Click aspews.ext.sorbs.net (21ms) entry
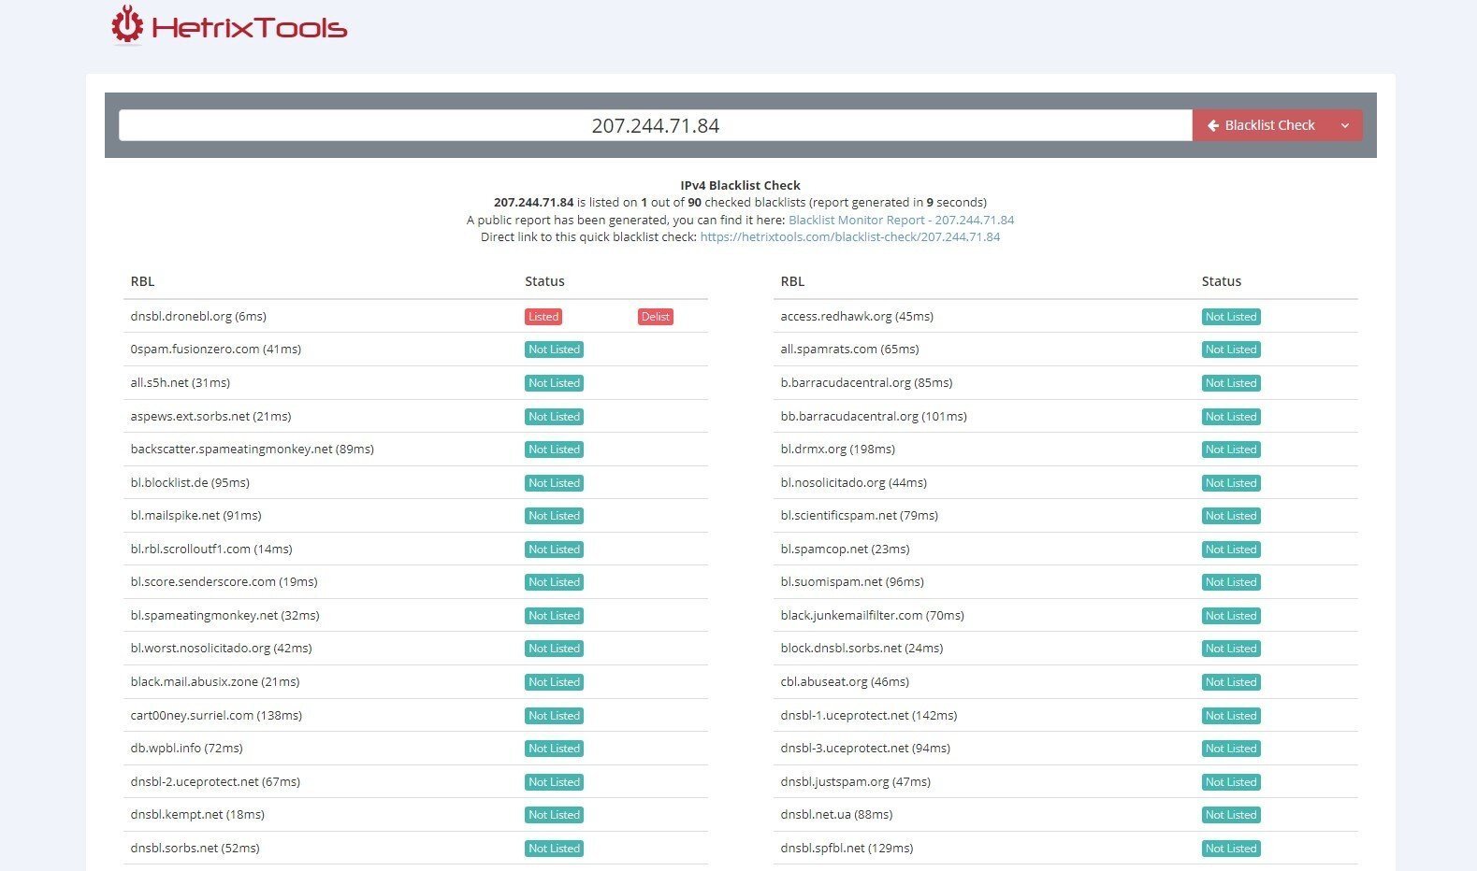1477x871 pixels. pos(210,416)
